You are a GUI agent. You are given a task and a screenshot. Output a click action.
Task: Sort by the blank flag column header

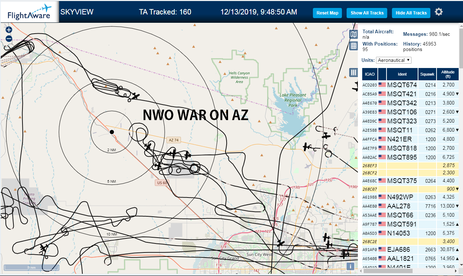click(x=382, y=74)
